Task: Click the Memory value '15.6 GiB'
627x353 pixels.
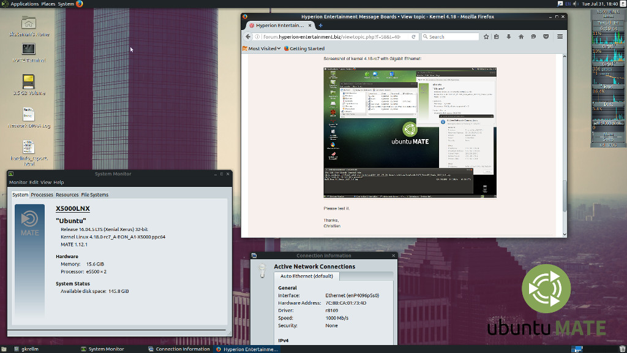Action: (95, 264)
